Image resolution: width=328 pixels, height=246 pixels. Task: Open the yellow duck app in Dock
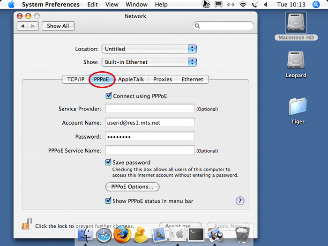point(140,234)
